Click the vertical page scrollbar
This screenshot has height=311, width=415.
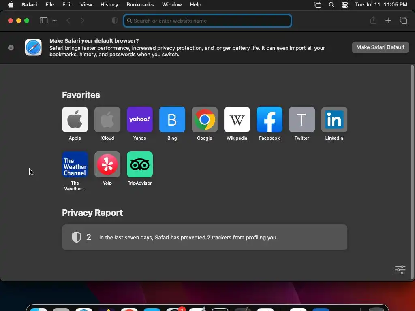click(412, 172)
